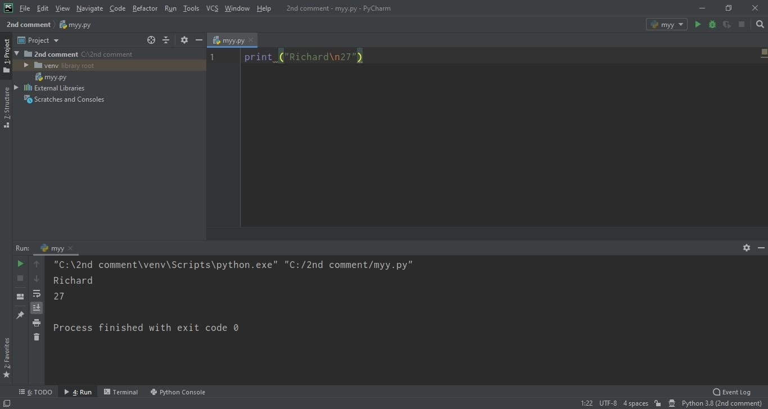Open Search Everywhere magnifier icon
Image resolution: width=768 pixels, height=409 pixels.
pyautogui.click(x=760, y=25)
